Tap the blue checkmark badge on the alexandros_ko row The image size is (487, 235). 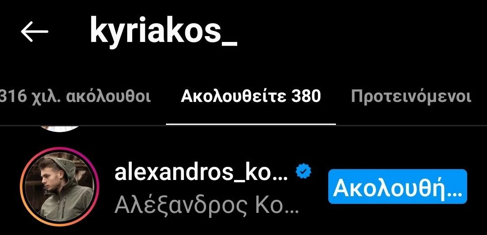[303, 172]
